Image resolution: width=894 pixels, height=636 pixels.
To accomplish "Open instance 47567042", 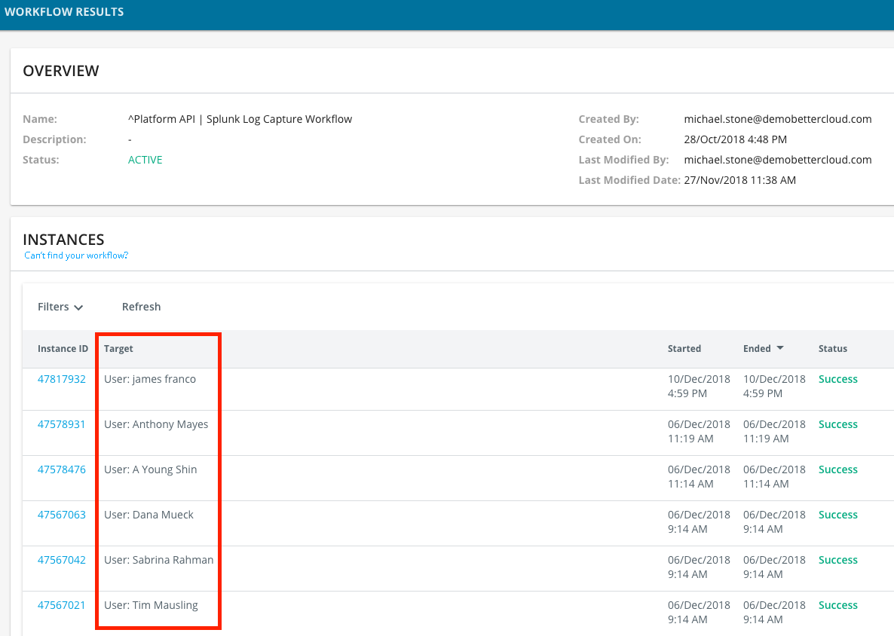I will point(62,560).
